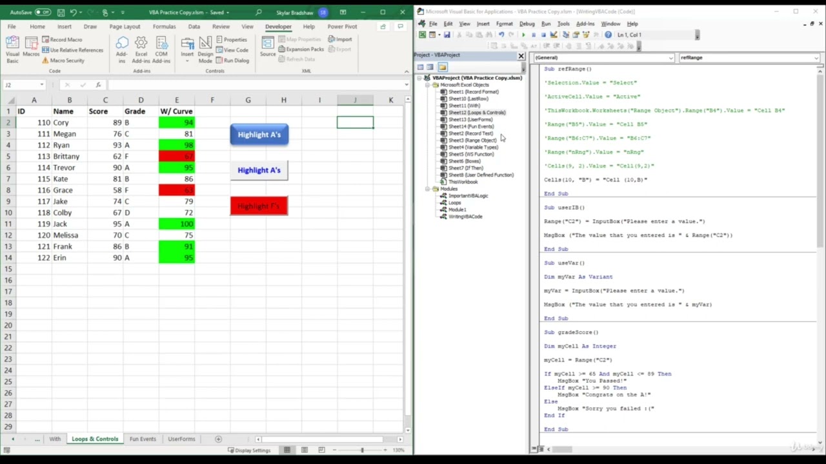Open the refRange procedure dropdown
The image size is (826, 464).
[x=816, y=57]
